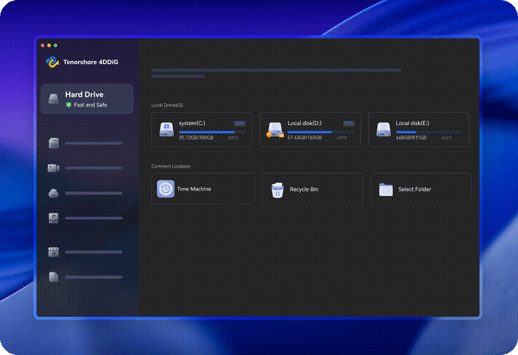
Task: Click the Recycle Bin trash icon
Action: point(276,190)
